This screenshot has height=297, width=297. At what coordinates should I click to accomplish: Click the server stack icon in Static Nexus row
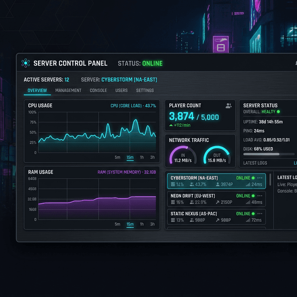173,220
